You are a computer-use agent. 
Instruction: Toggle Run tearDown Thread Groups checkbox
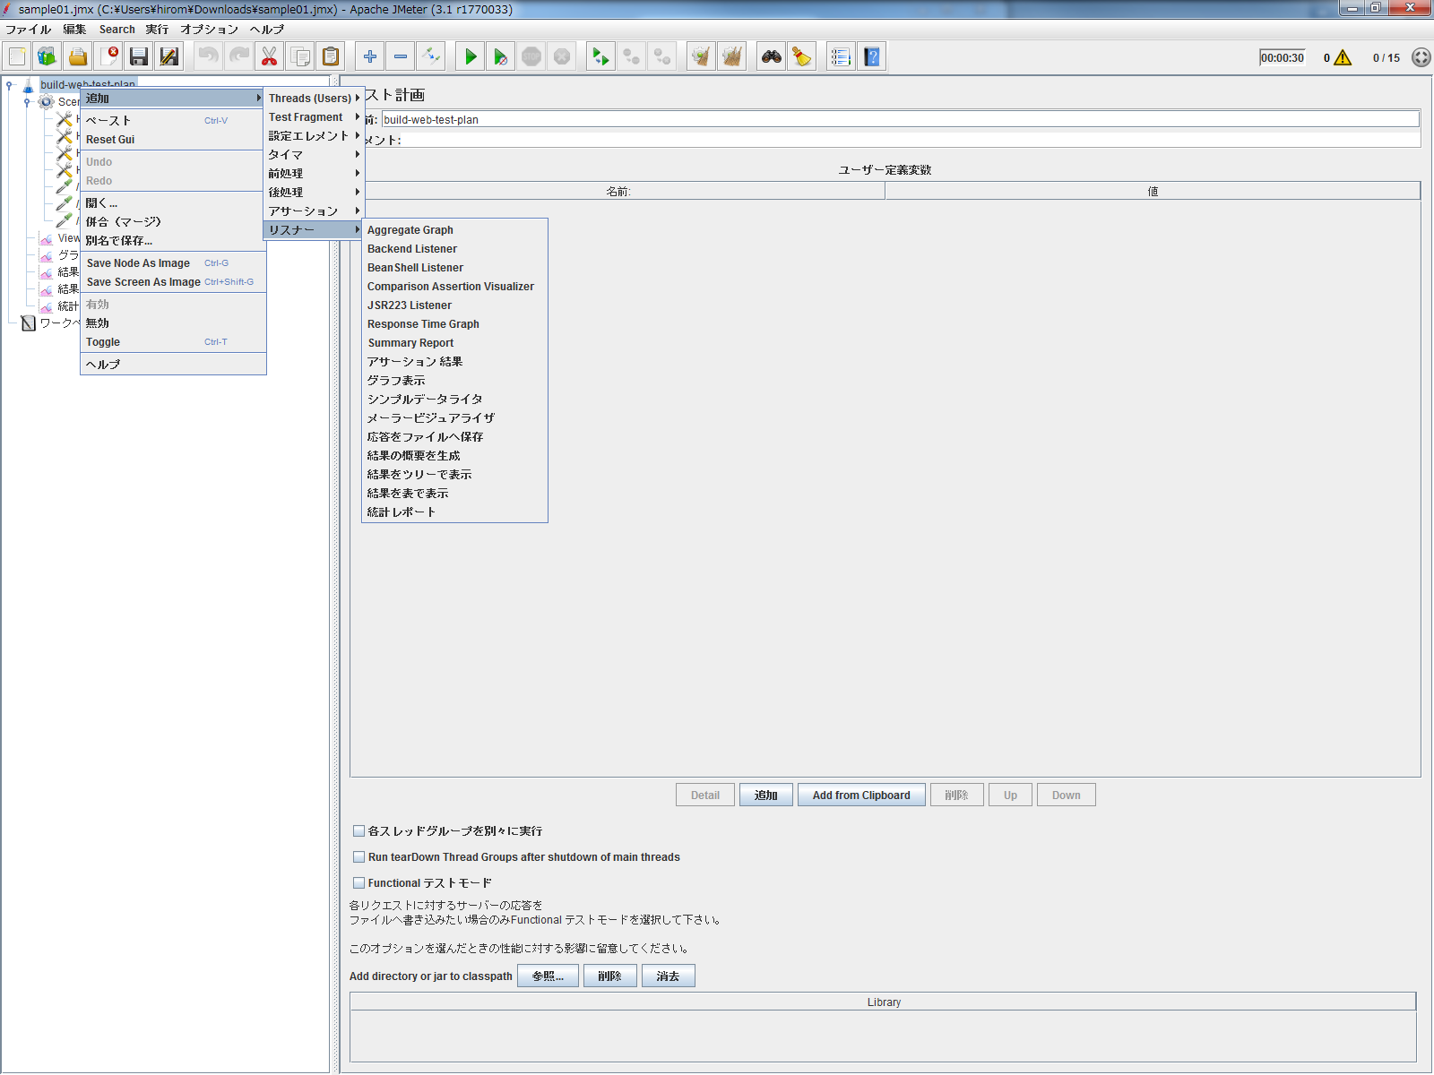[x=358, y=856]
